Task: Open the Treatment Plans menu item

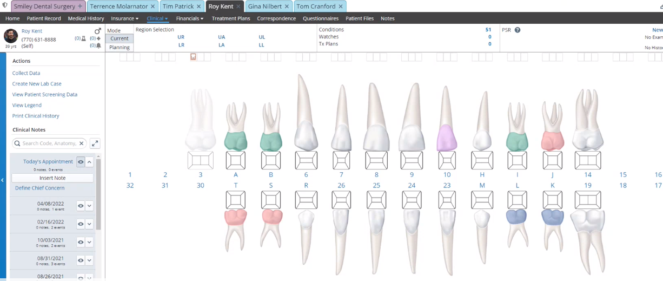Action: click(x=231, y=18)
